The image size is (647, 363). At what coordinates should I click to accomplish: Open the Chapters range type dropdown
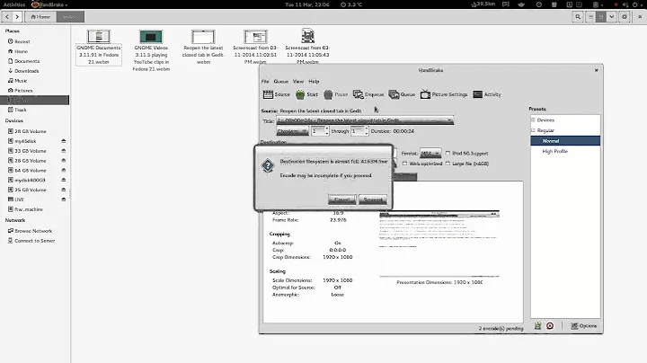293,131
